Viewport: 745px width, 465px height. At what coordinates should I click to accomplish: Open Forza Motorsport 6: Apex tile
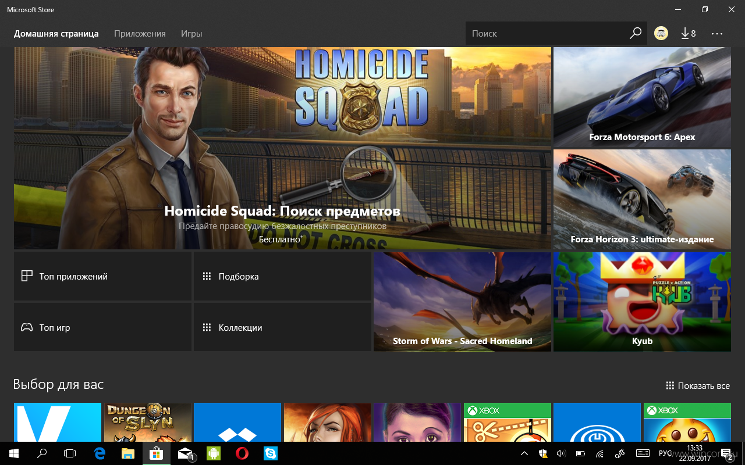tap(642, 97)
